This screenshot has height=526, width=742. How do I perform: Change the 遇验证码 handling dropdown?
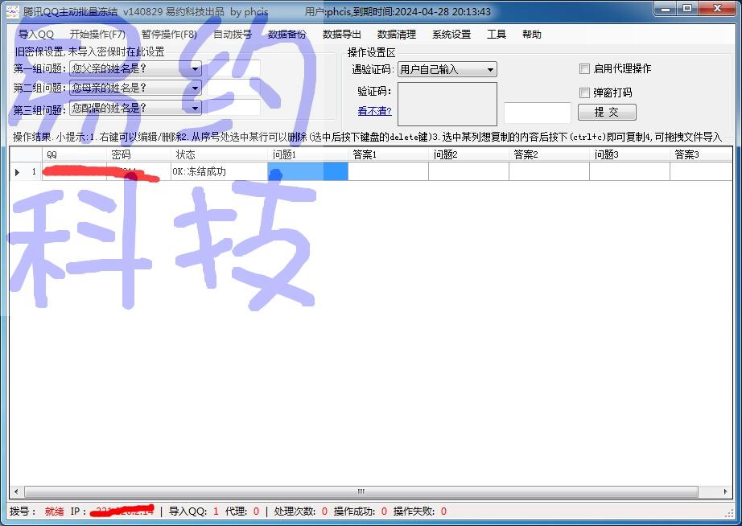point(490,69)
